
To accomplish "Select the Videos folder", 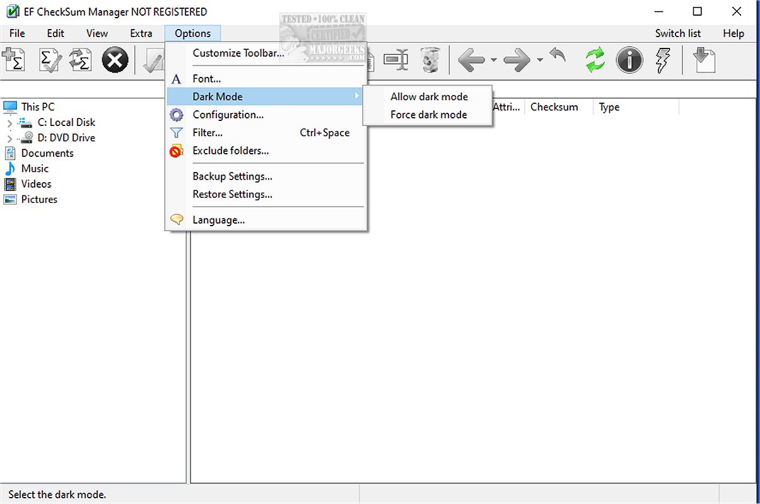I will click(36, 184).
